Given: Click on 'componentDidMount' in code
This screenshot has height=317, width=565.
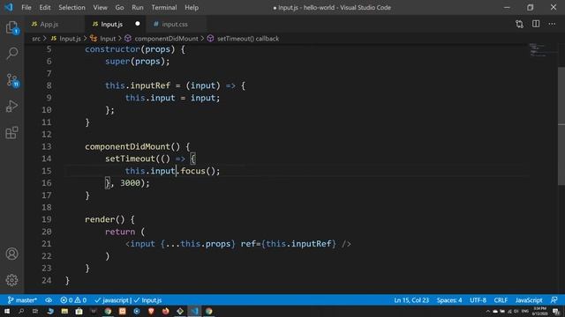Looking at the screenshot, I should (x=127, y=147).
